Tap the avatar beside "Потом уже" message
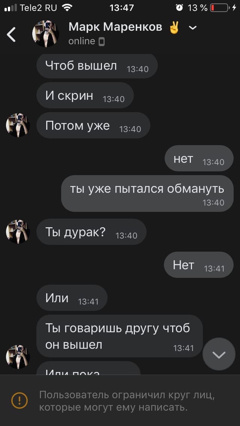Screen dimensions: 240x426 [18, 125]
